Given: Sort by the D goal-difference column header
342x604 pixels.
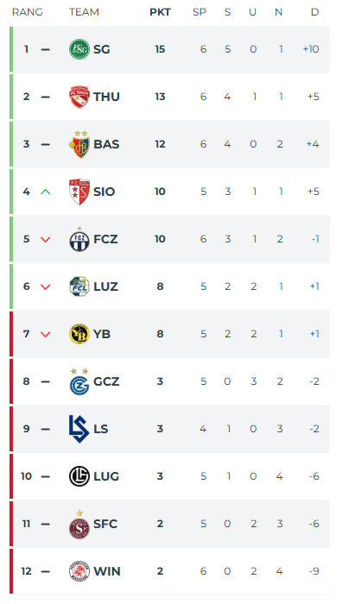Looking at the screenshot, I should [315, 12].
